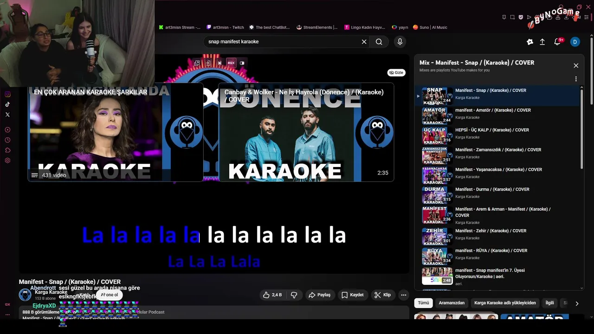Open settings gear icon in sidebar
Screen dimensions: 594x334
coord(7,161)
